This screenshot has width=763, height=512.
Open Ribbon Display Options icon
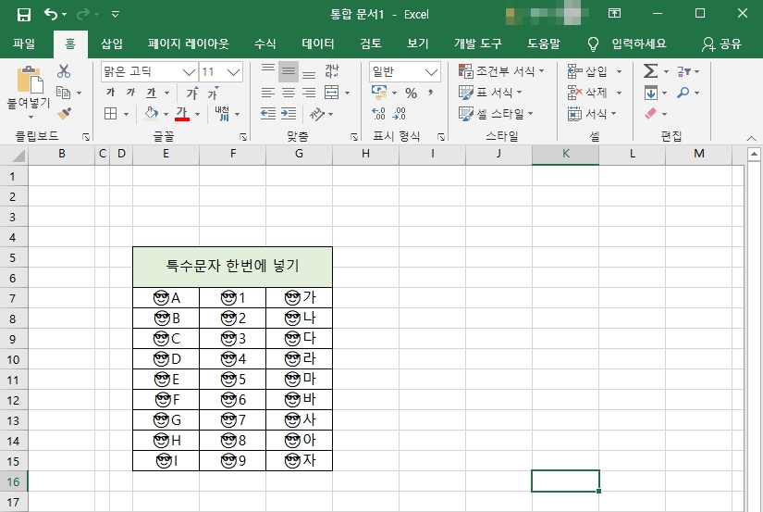click(x=615, y=14)
